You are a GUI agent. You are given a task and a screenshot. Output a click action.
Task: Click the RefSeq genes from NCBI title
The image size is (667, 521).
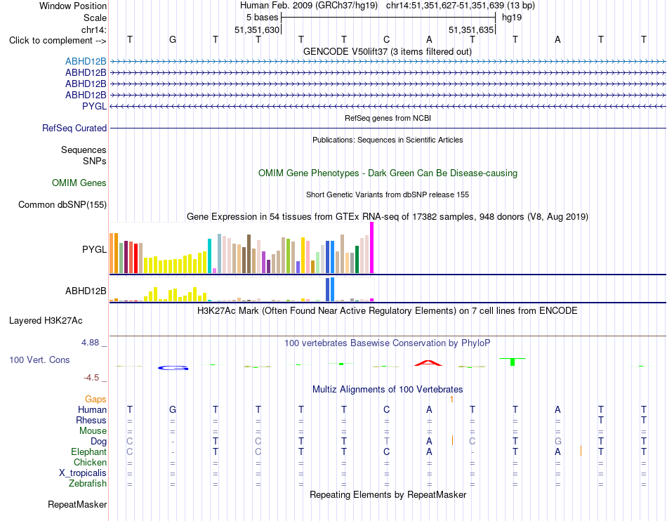[x=388, y=118]
